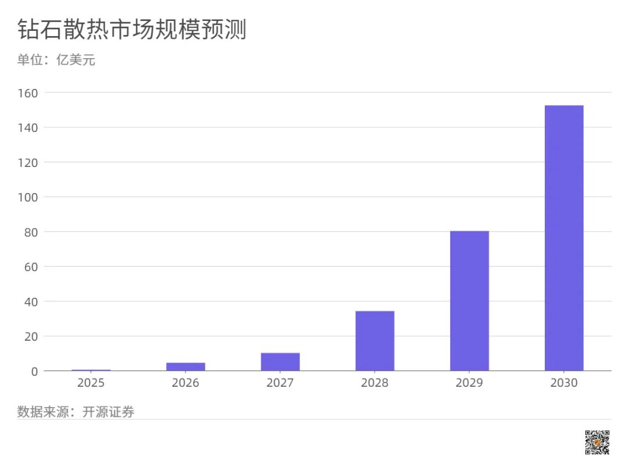Click the small 2026 bar
The height and width of the screenshot is (471, 628).
pyautogui.click(x=185, y=367)
